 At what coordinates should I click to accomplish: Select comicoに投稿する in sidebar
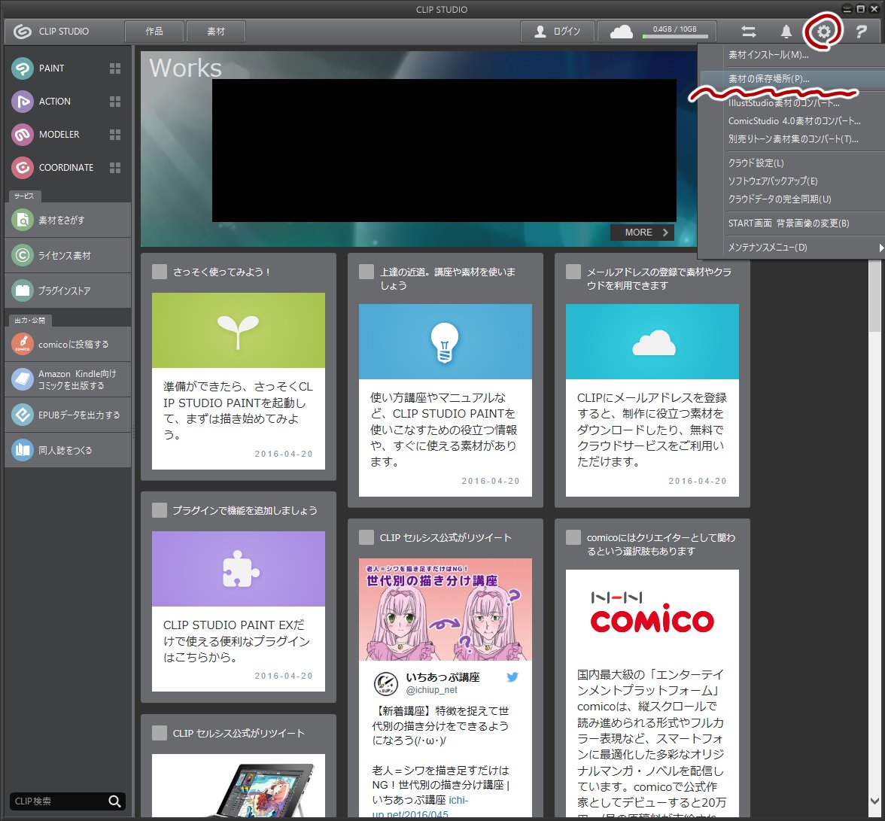pyautogui.click(x=68, y=344)
